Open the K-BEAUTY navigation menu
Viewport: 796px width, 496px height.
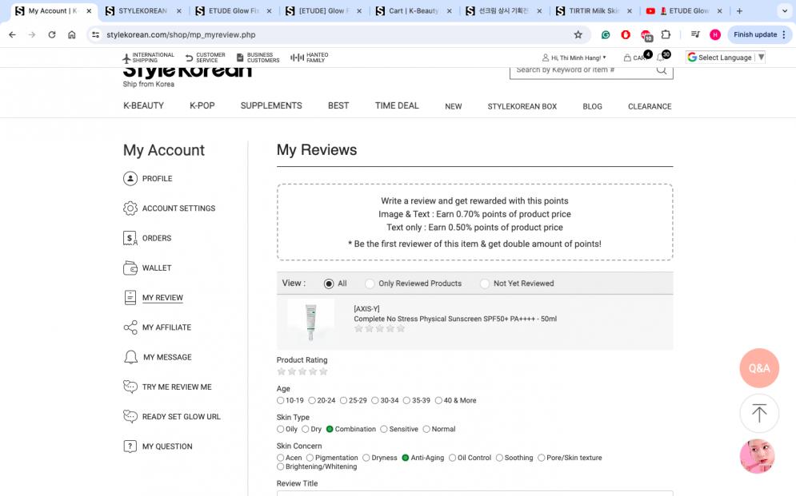tap(143, 105)
